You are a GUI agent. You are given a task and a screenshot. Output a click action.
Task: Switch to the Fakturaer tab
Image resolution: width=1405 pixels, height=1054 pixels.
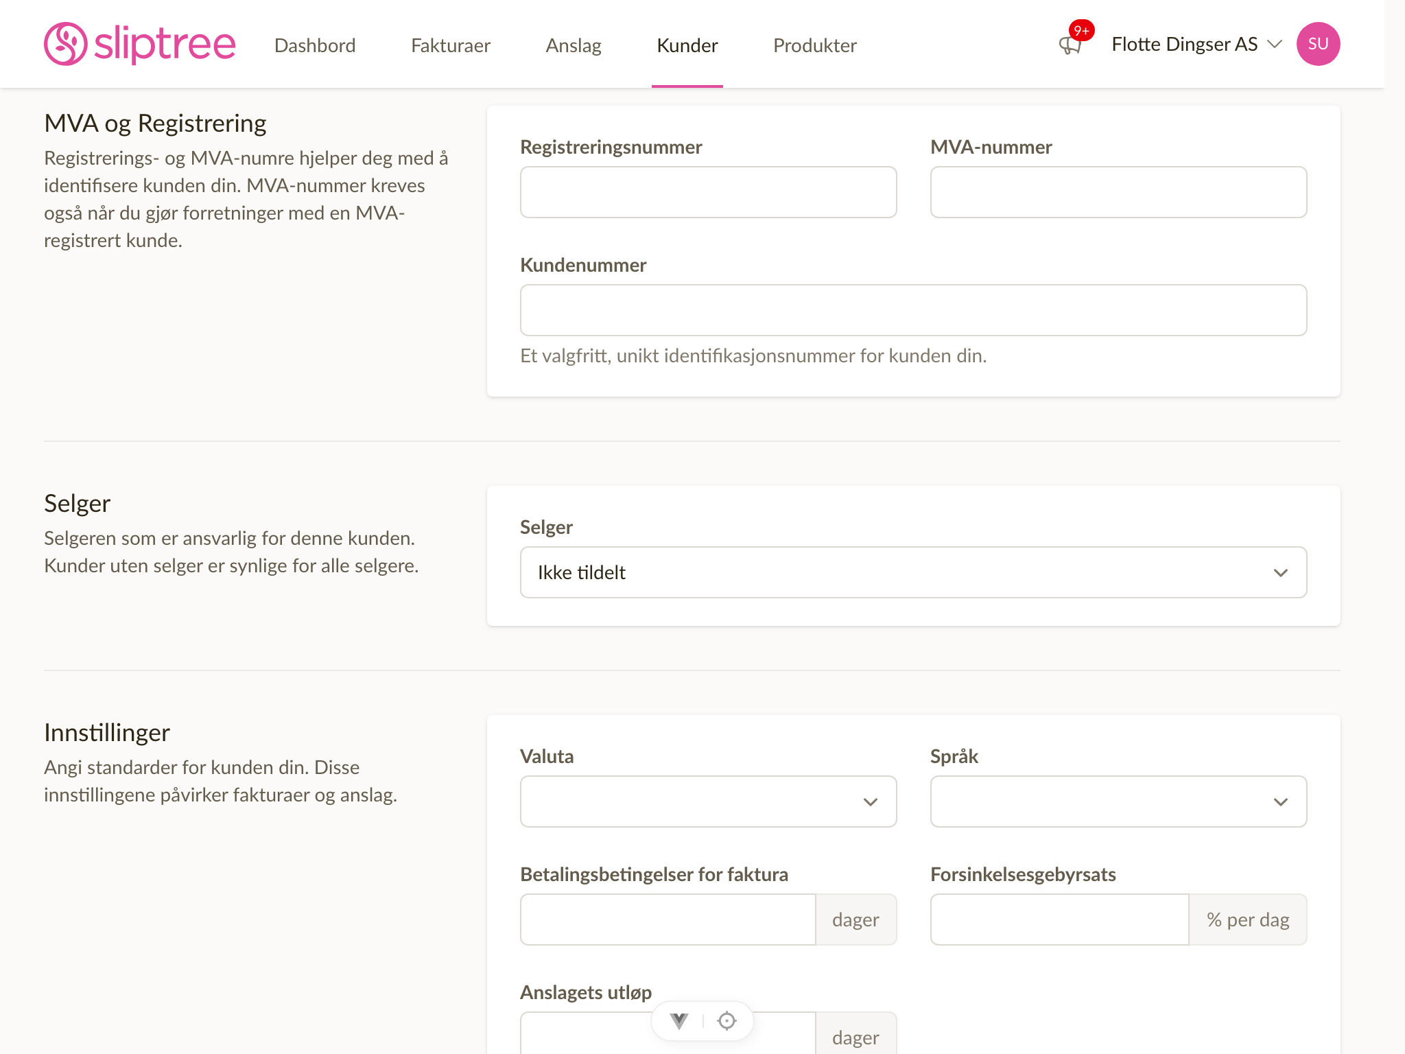(451, 45)
